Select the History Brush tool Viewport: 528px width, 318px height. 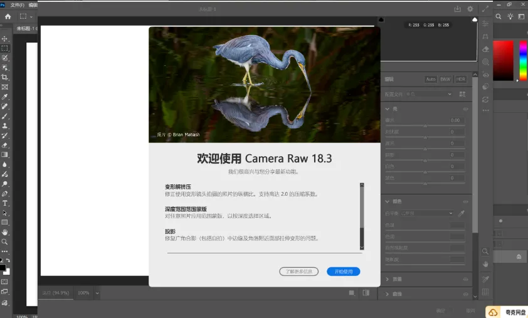coord(5,135)
